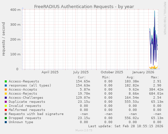
Task: Click the '129.07m' current Access-Challenges value
Action: tap(83, 98)
